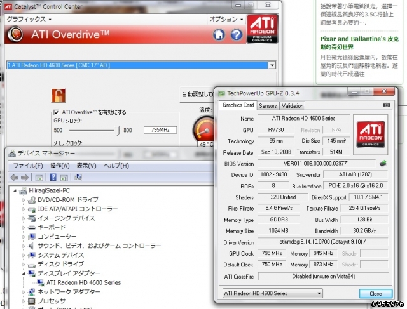Viewport: 407px width, 309px height.
Task: Open the ファイル(F) menu
Action: tap(28, 166)
